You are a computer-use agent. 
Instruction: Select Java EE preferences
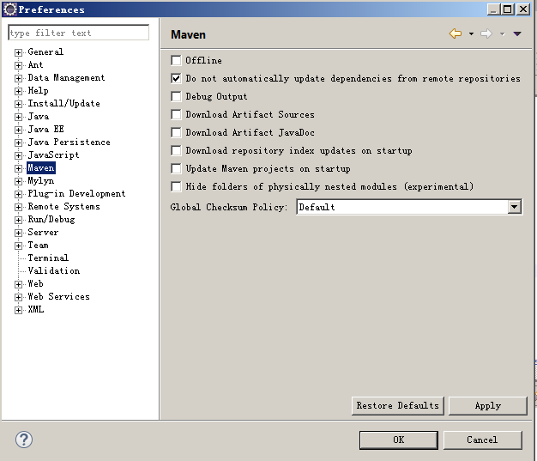(45, 130)
